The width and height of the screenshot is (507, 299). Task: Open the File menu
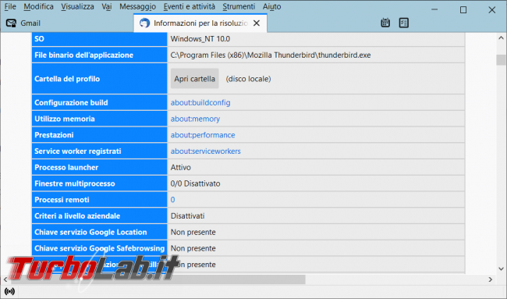tap(10, 6)
